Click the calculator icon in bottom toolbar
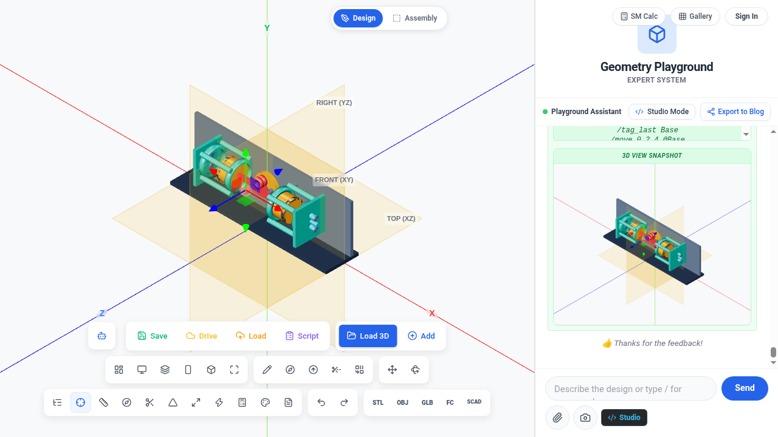This screenshot has width=778, height=437. (x=242, y=402)
